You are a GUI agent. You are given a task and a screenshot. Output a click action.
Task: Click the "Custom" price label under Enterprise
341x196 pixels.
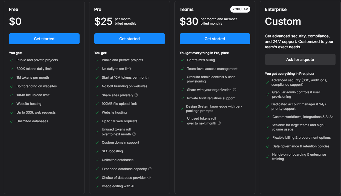tap(283, 21)
